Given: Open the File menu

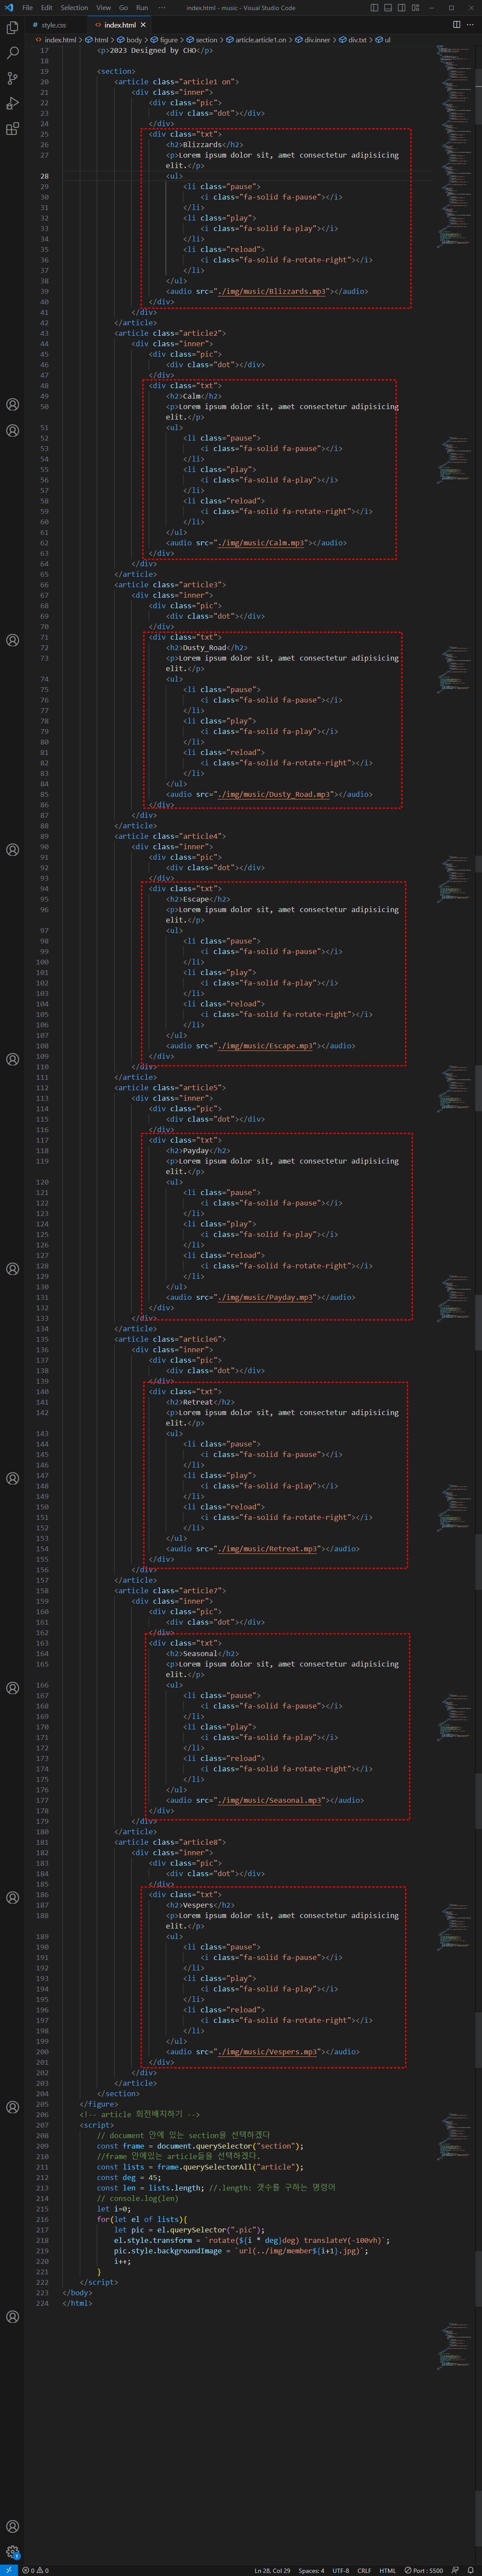Looking at the screenshot, I should pos(27,7).
